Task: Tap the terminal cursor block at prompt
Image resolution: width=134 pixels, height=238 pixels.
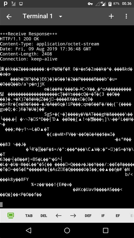Action: coord(1,204)
